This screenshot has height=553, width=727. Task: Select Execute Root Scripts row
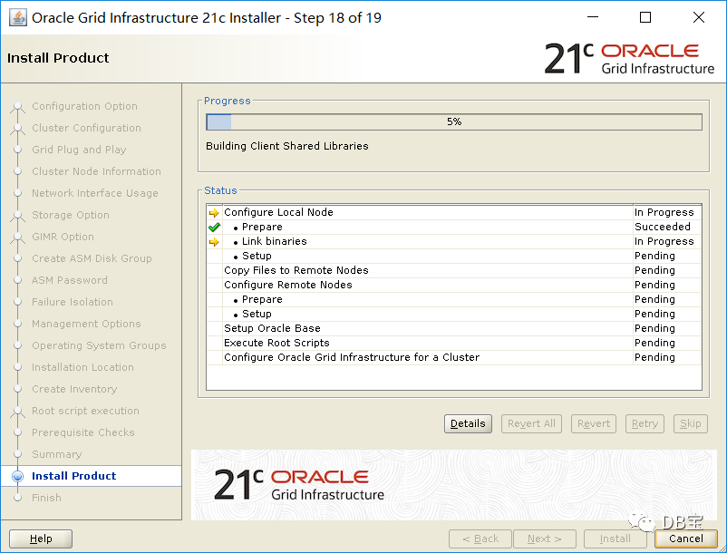coord(454,343)
